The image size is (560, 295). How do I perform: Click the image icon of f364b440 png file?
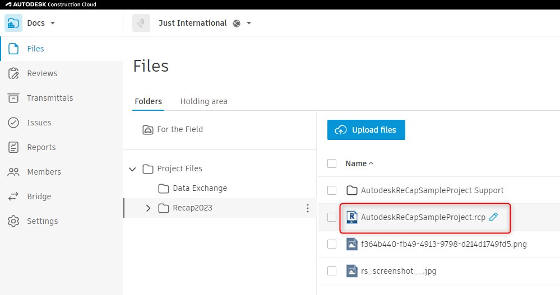(352, 244)
